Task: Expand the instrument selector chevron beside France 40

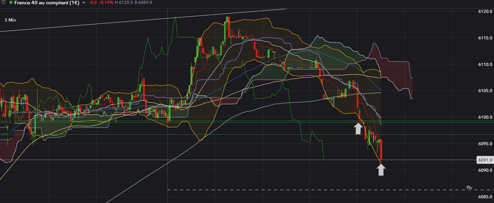Action: (83, 3)
